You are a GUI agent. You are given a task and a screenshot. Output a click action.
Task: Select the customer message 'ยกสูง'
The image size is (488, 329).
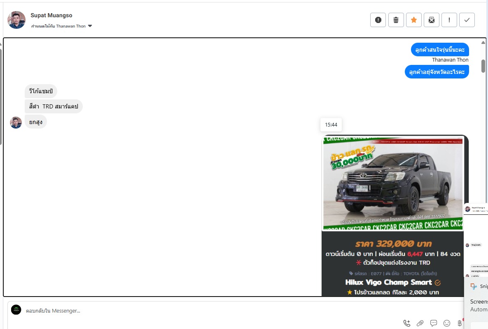36,122
